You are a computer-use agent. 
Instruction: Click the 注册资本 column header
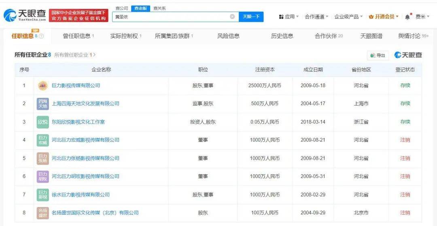click(265, 70)
